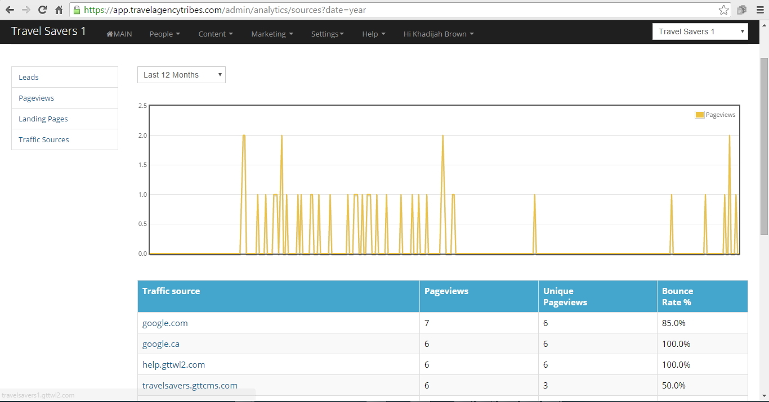Image resolution: width=769 pixels, height=402 pixels.
Task: Click the browser back arrow
Action: [x=10, y=10]
